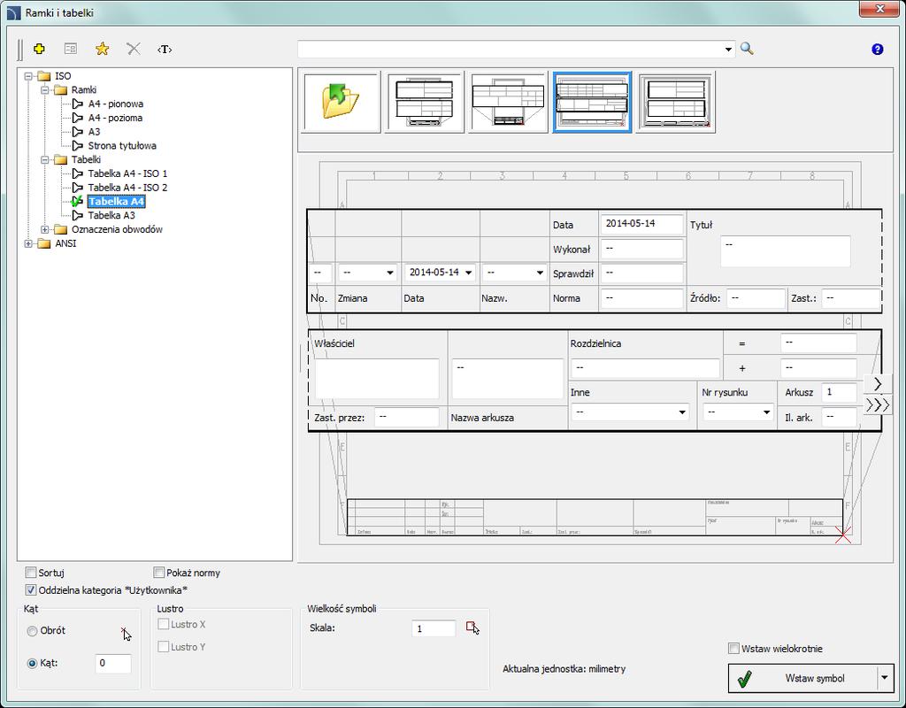Click the yellow plus add icon
Image resolution: width=906 pixels, height=708 pixels.
(x=39, y=50)
